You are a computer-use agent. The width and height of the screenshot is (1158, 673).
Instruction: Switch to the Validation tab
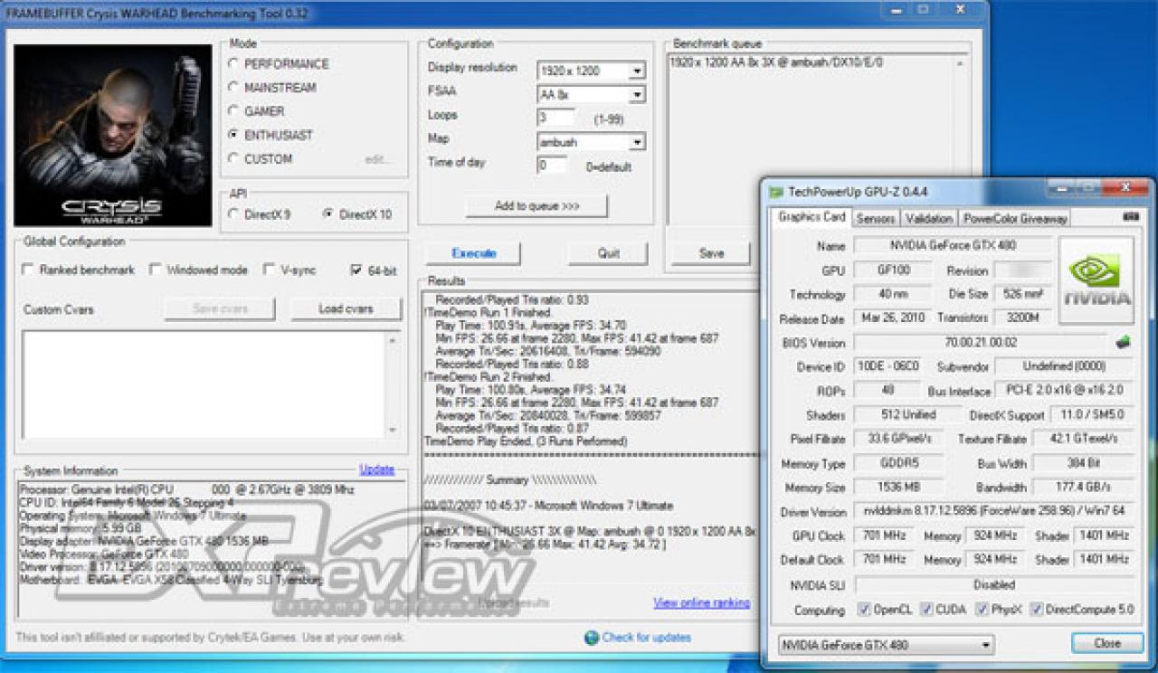click(929, 218)
